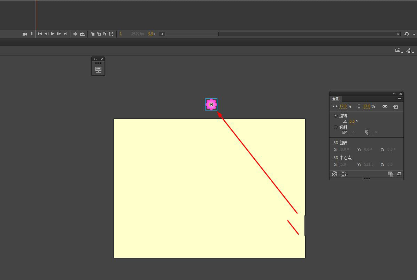Toggle the Loop playback icon

[x=82, y=34]
